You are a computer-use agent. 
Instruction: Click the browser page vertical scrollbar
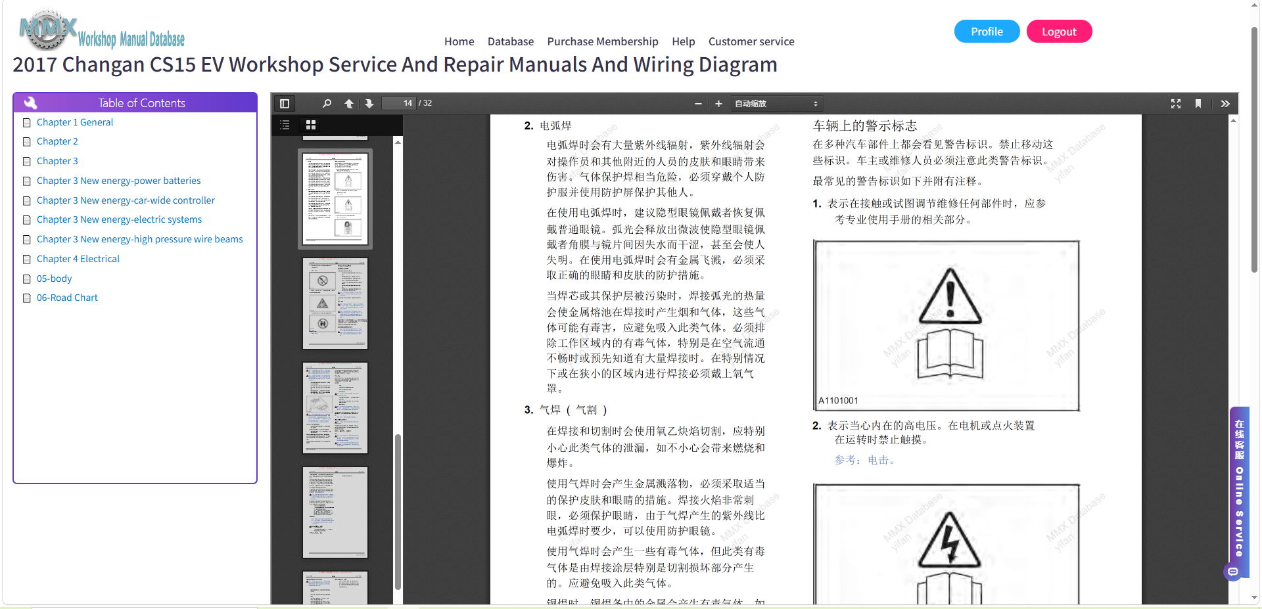pyautogui.click(x=1254, y=150)
